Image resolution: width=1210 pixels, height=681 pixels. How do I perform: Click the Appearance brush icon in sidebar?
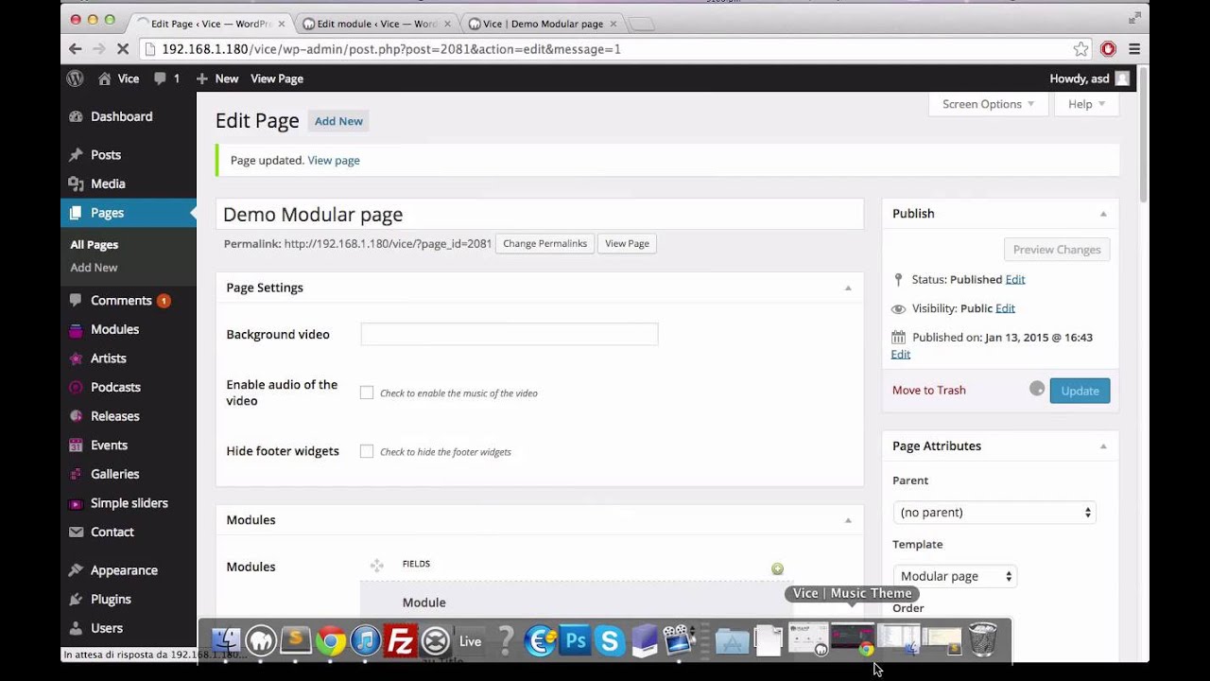click(x=76, y=570)
